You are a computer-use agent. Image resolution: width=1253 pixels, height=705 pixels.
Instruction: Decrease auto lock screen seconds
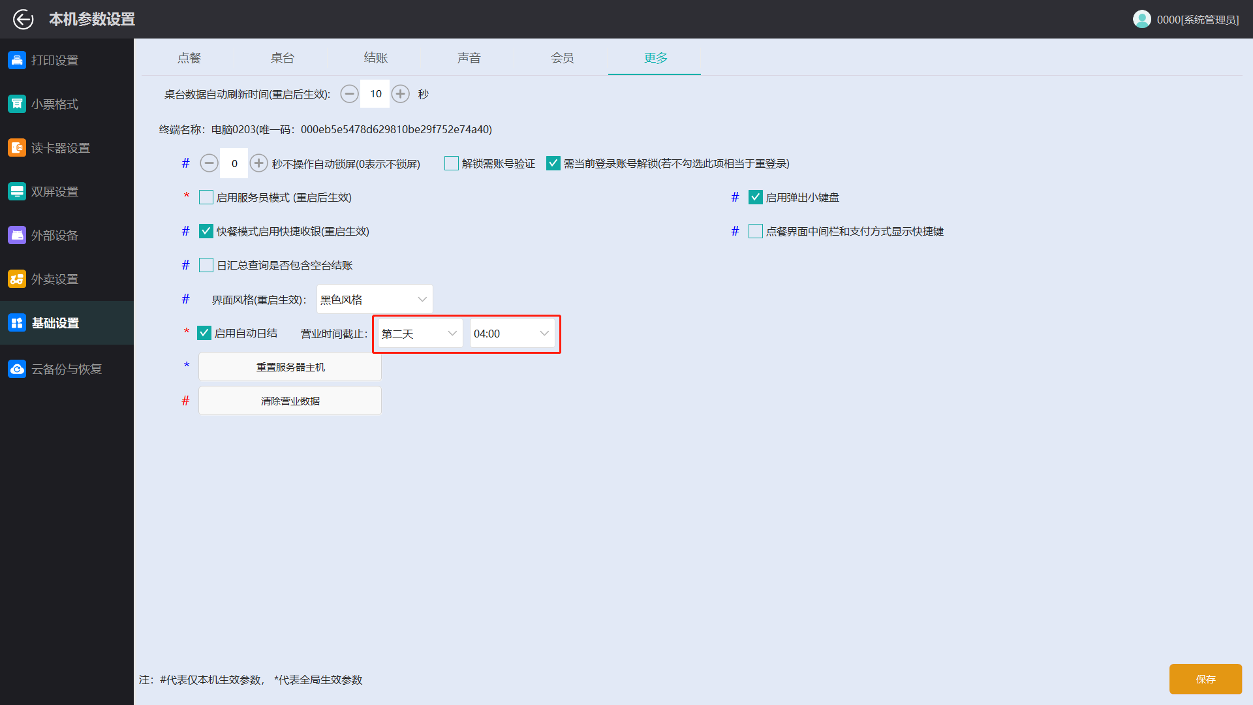[x=209, y=163]
